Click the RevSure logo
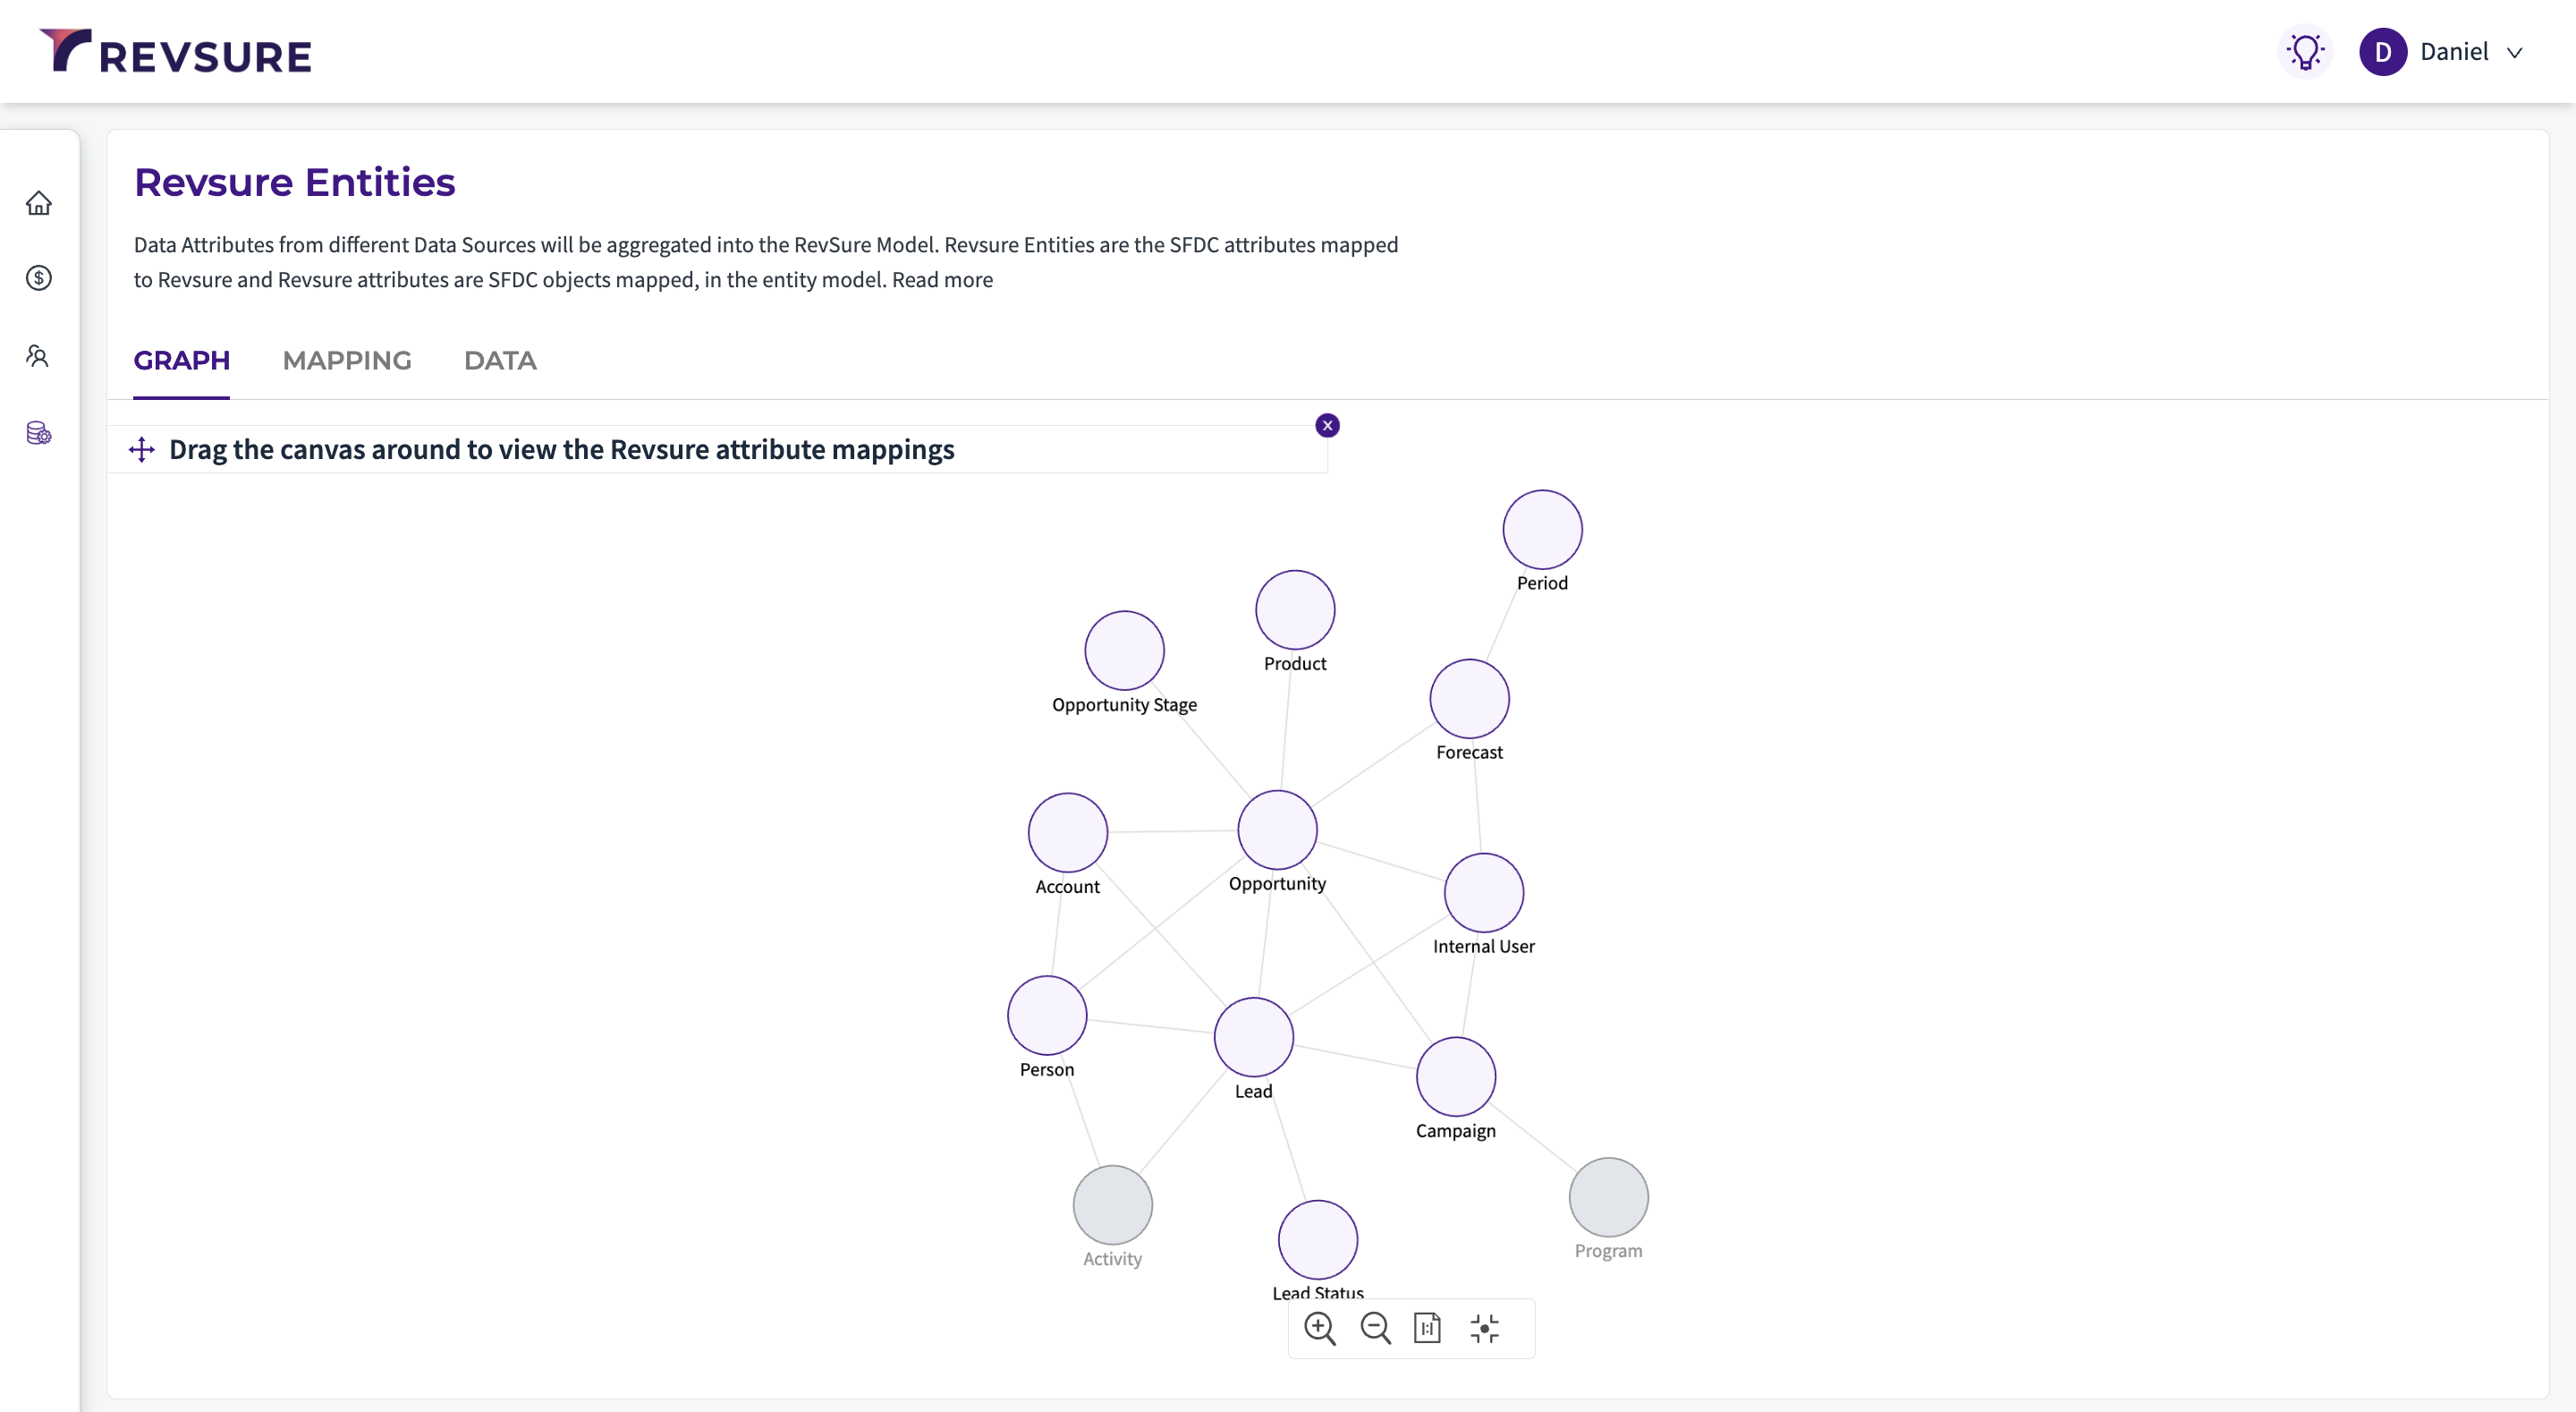Screen dimensions: 2576x1412 tap(175, 51)
